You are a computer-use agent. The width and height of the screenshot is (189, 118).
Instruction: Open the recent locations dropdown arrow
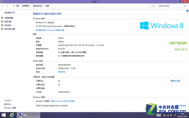11,6
